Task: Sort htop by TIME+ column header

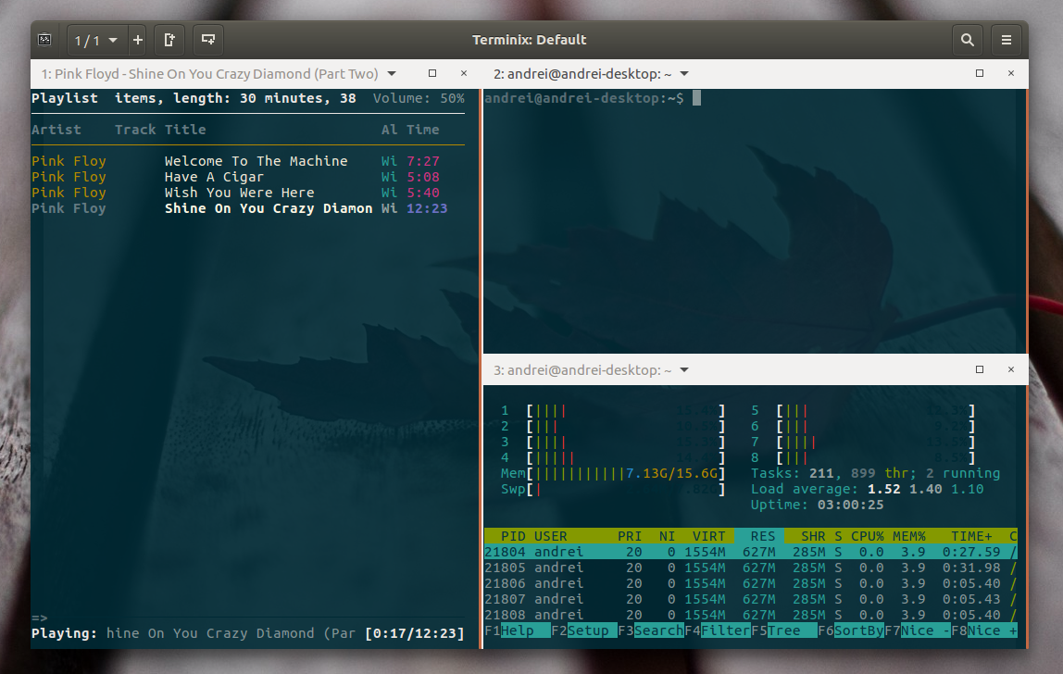Action: click(x=970, y=536)
